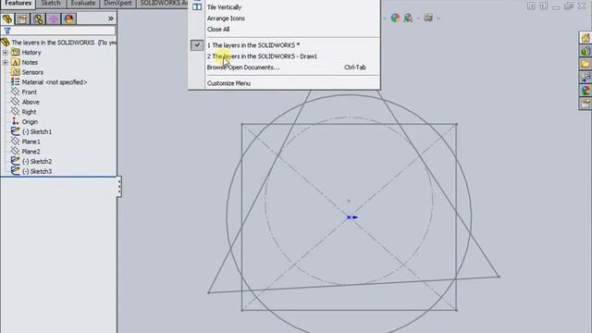
Task: Open Appearances, Scenes and Decals task pane tab
Action: [x=586, y=91]
